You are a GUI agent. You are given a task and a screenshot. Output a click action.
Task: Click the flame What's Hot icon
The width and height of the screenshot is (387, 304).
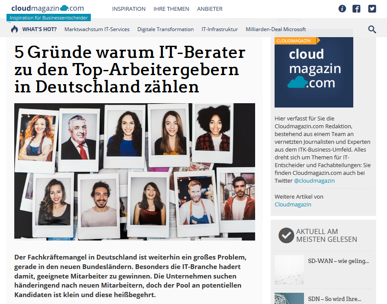pyautogui.click(x=15, y=29)
